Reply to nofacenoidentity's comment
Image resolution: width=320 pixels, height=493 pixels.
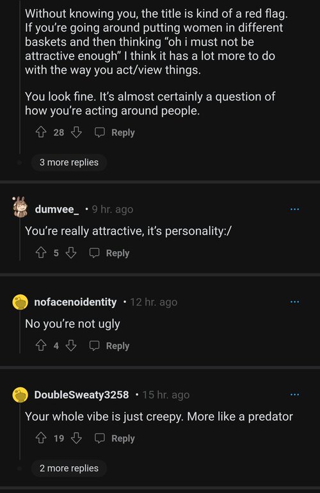pos(109,346)
